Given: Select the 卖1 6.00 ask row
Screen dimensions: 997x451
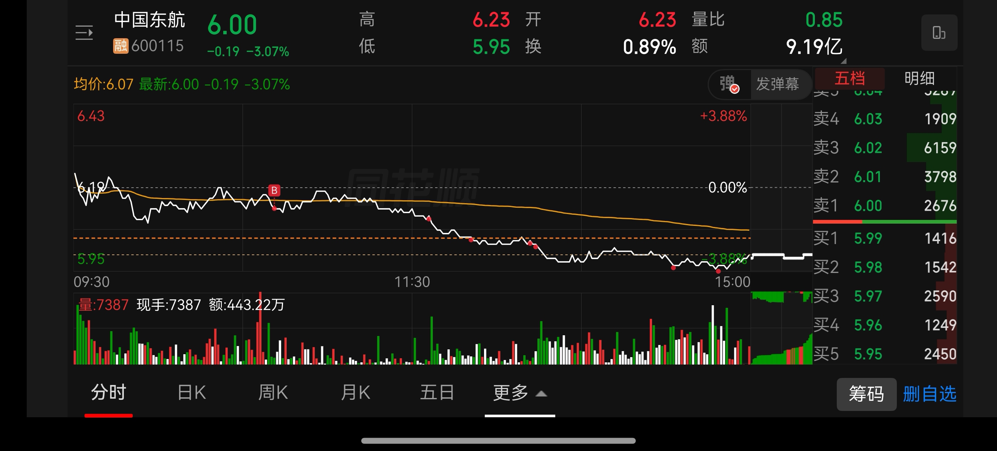Looking at the screenshot, I should (884, 205).
